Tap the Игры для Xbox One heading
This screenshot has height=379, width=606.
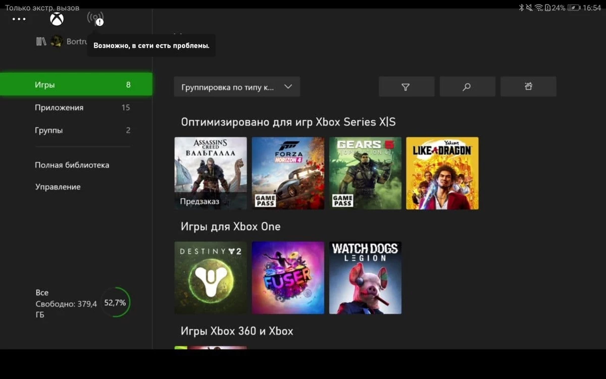230,226
